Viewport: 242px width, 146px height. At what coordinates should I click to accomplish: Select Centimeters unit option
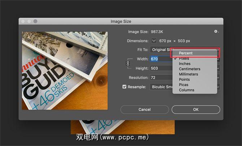pyautogui.click(x=195, y=69)
